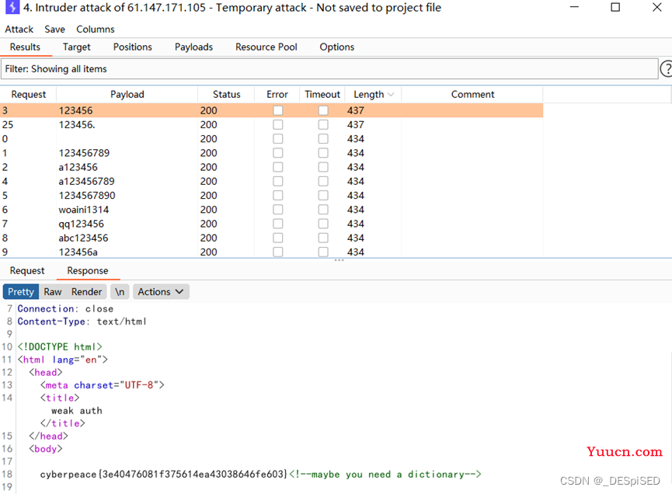Toggle Error checkbox for payload abc123456
The height and width of the screenshot is (494, 672).
pos(277,238)
